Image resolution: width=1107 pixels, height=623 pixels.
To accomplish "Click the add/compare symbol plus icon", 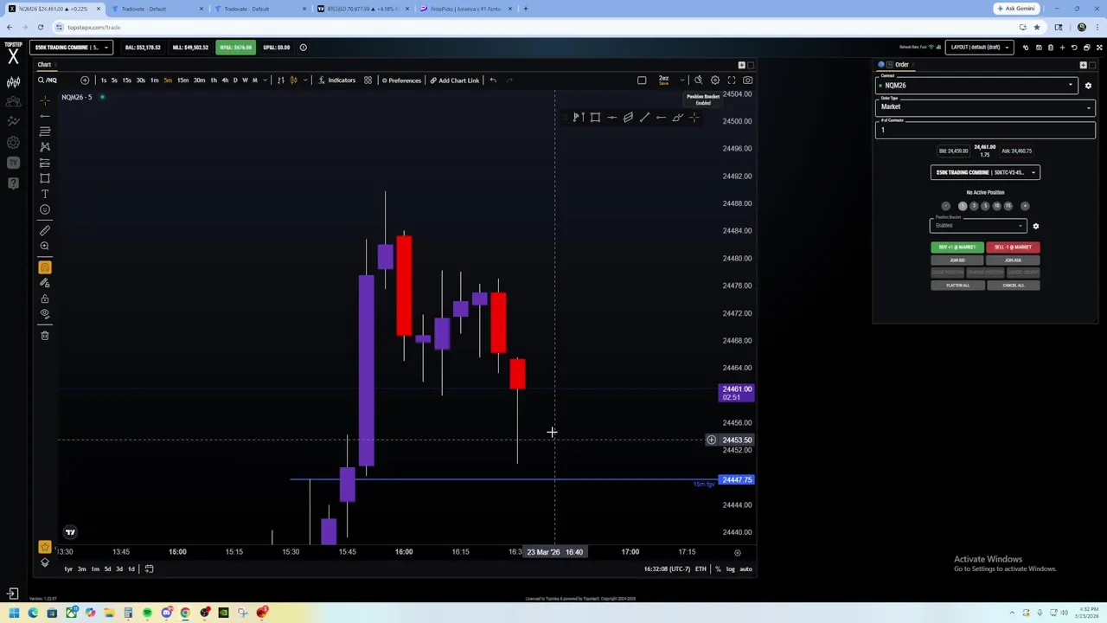I will pos(85,80).
